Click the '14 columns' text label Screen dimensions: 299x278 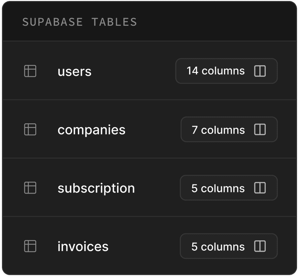pyautogui.click(x=216, y=71)
